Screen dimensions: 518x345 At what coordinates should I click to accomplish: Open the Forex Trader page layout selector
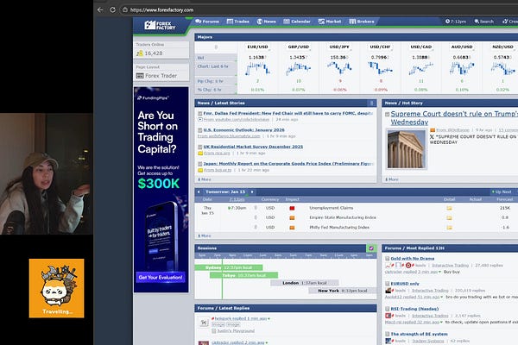(x=161, y=76)
